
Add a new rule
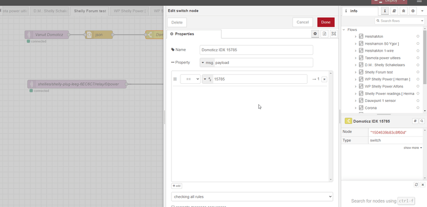177,186
